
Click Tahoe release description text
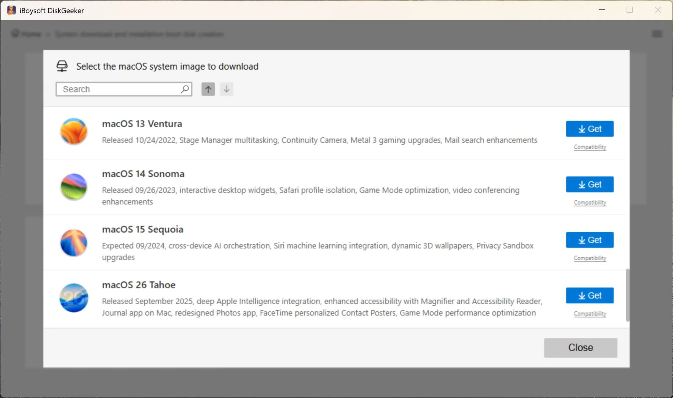tap(322, 307)
